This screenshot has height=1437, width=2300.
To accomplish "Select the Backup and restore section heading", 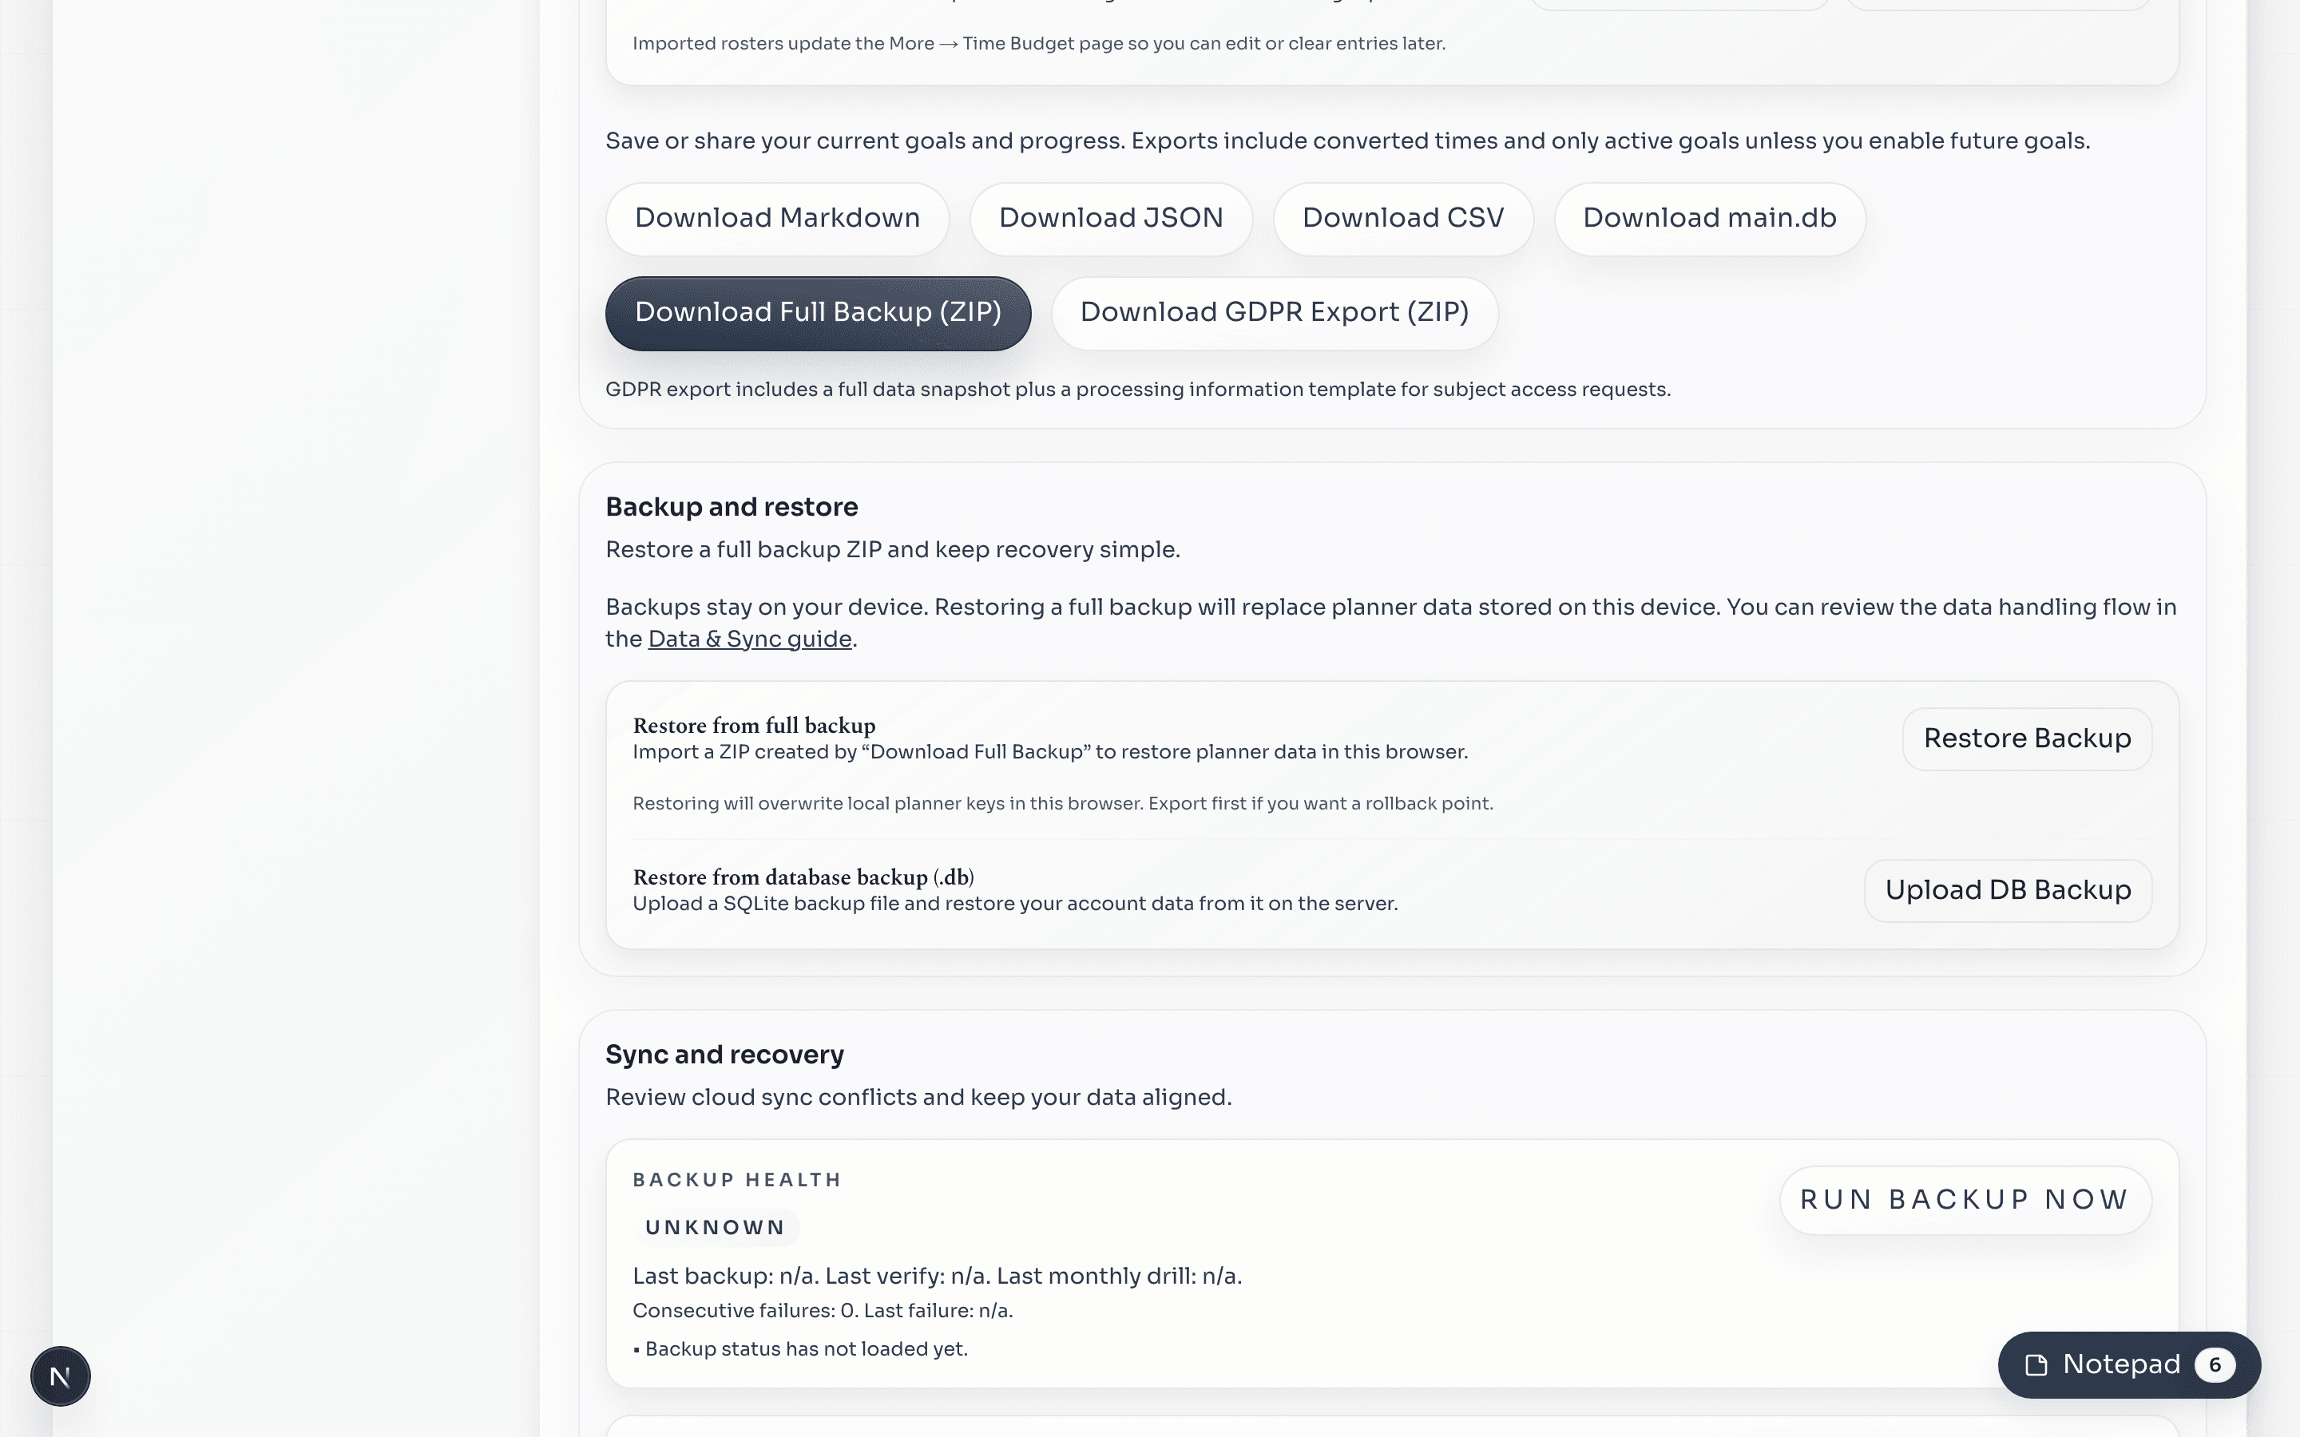I will [x=732, y=507].
